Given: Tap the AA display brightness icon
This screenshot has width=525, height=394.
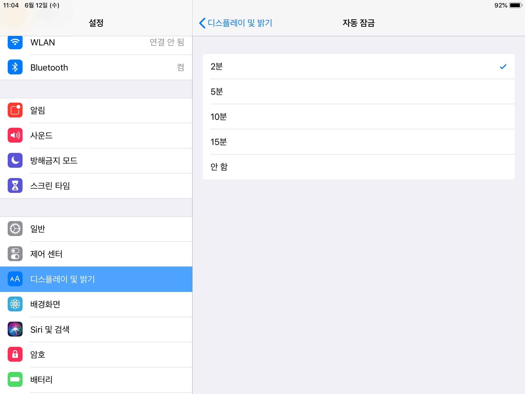Looking at the screenshot, I should coord(15,279).
